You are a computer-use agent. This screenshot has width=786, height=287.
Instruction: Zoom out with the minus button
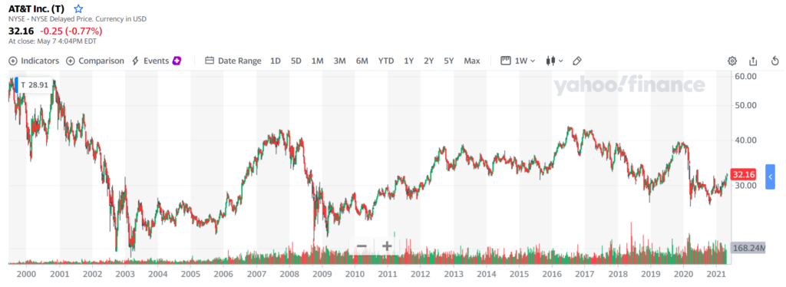[x=362, y=246]
